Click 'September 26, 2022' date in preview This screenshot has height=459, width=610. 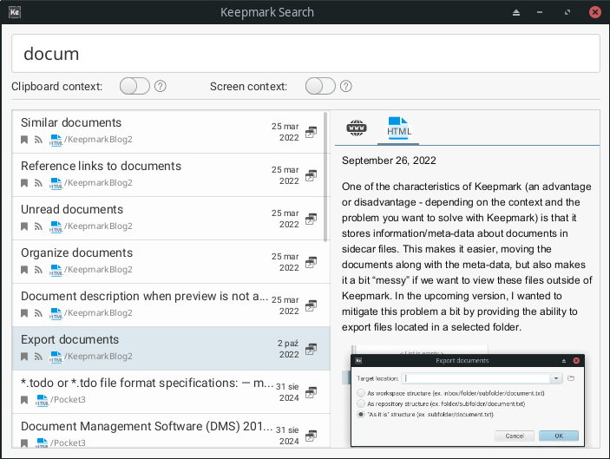coord(389,161)
